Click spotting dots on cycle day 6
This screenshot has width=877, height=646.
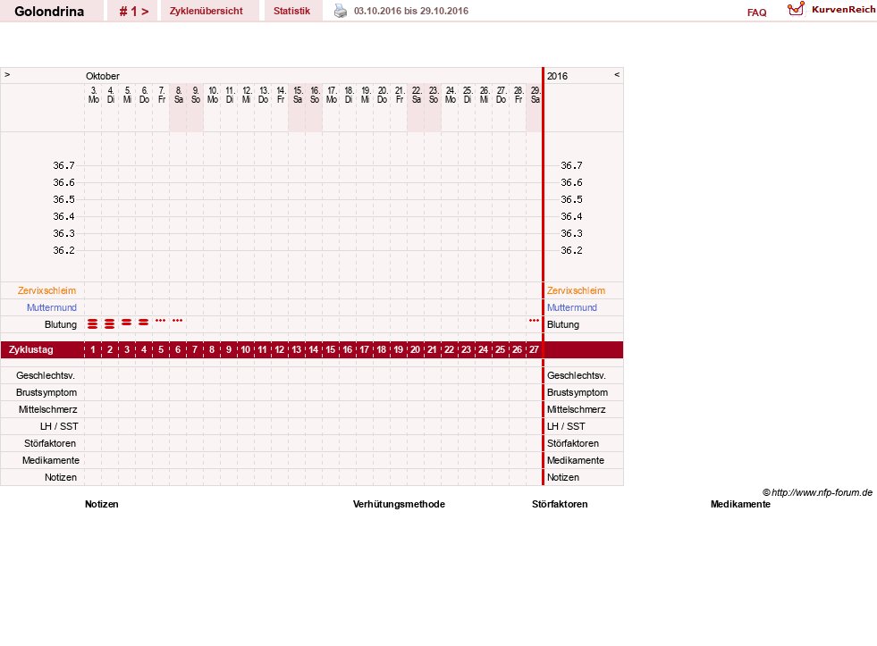177,320
